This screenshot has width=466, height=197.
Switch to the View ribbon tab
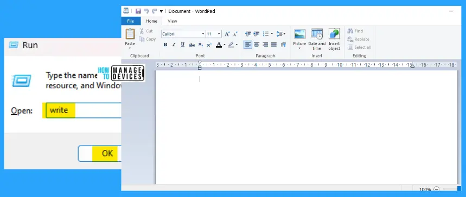pyautogui.click(x=172, y=21)
